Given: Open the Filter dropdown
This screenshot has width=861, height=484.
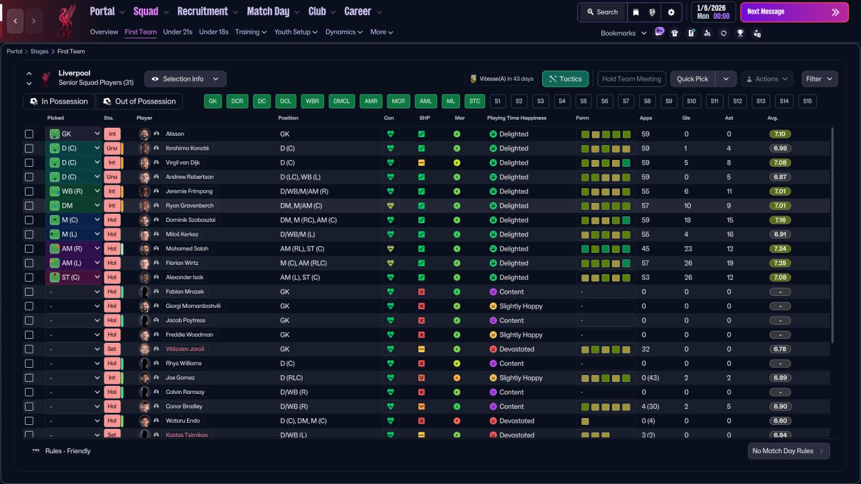Looking at the screenshot, I should [x=819, y=79].
